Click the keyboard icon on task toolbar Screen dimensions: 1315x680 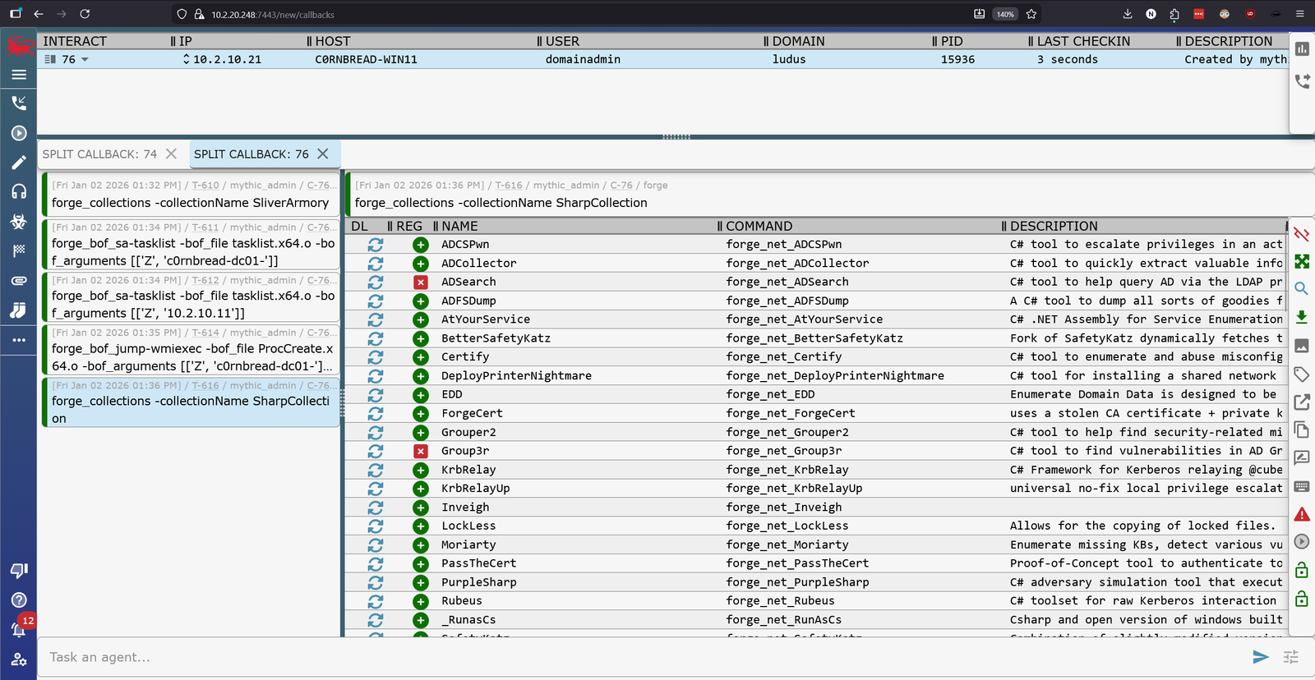coord(1302,486)
